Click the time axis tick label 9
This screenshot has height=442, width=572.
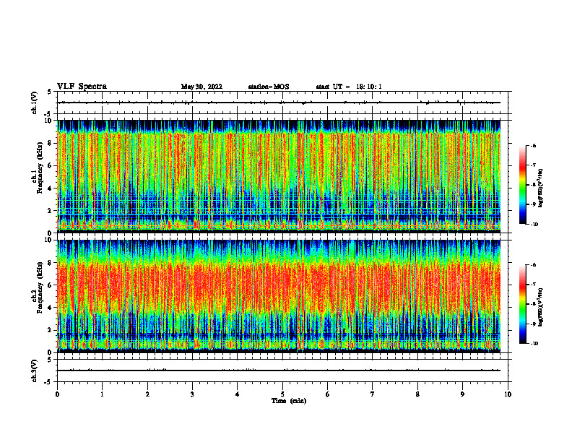tap(462, 394)
